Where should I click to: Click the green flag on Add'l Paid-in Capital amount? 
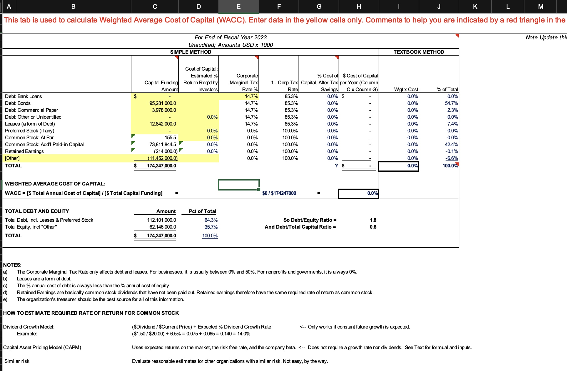tap(133, 142)
